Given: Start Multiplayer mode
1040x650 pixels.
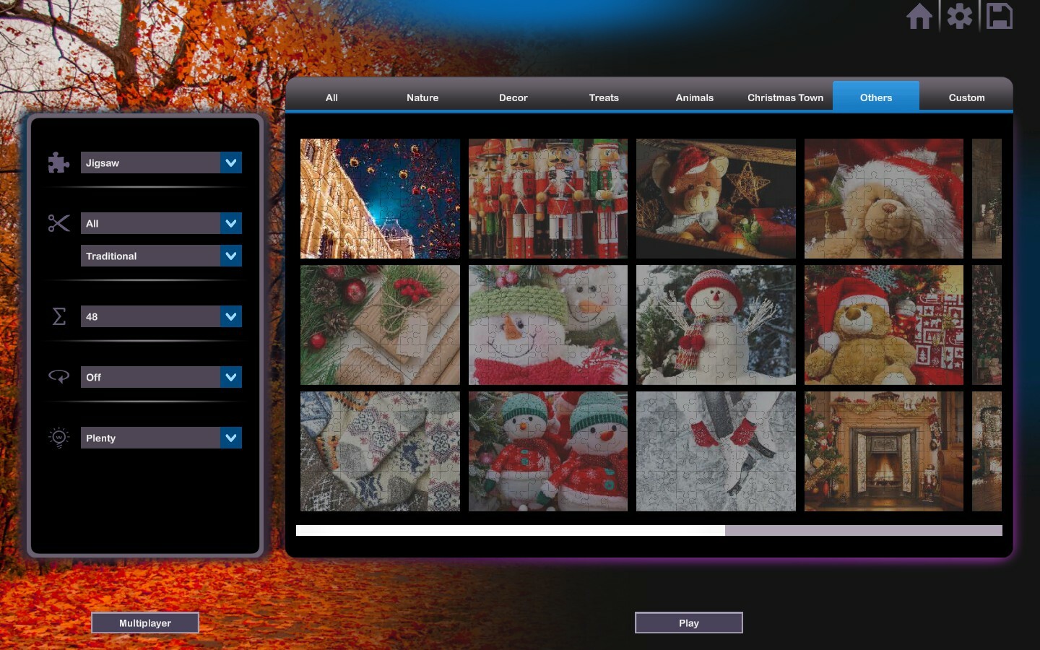Looking at the screenshot, I should 144,623.
